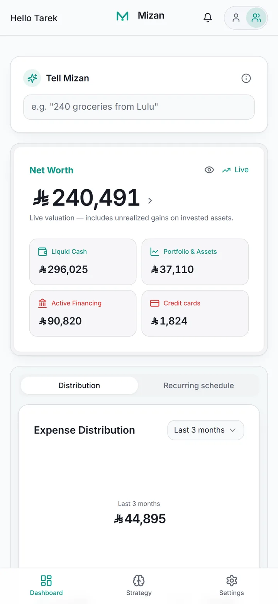Screen dimensions: 278x604
Task: Click the Liquid Cash wallet icon
Action: (x=42, y=252)
